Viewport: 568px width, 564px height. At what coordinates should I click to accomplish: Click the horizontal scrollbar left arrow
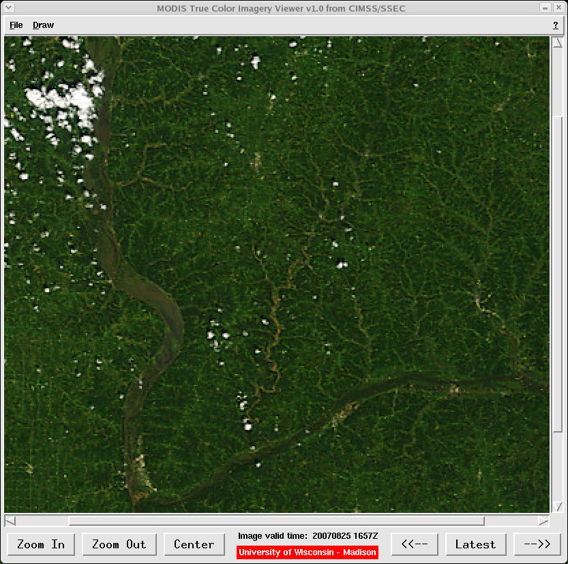(x=10, y=521)
